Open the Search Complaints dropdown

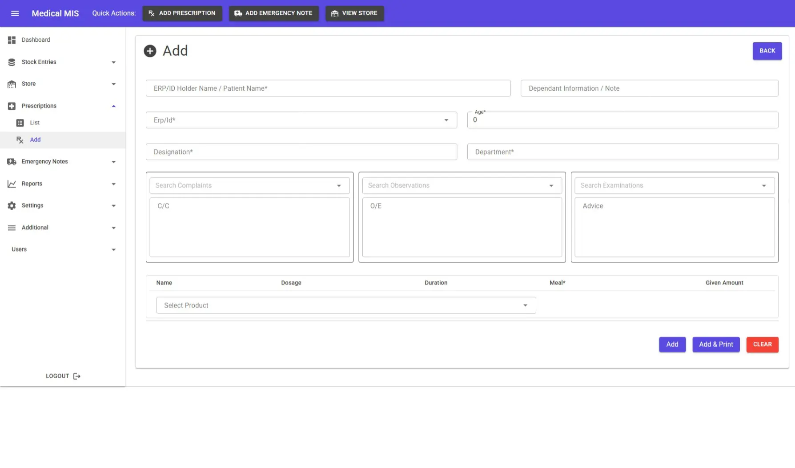point(339,186)
